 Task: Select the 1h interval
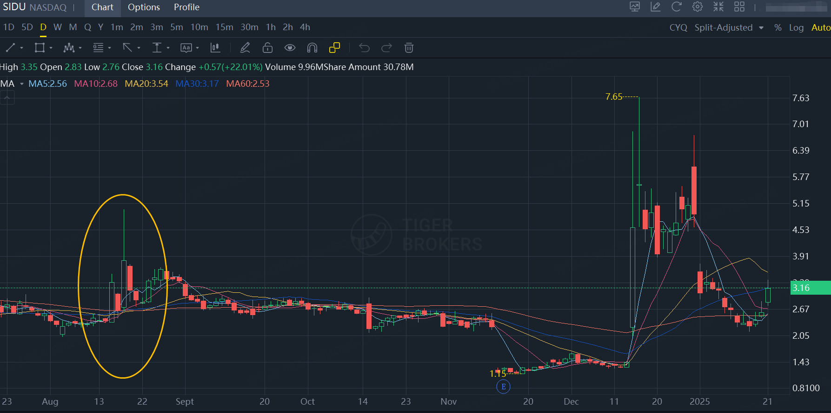point(271,27)
